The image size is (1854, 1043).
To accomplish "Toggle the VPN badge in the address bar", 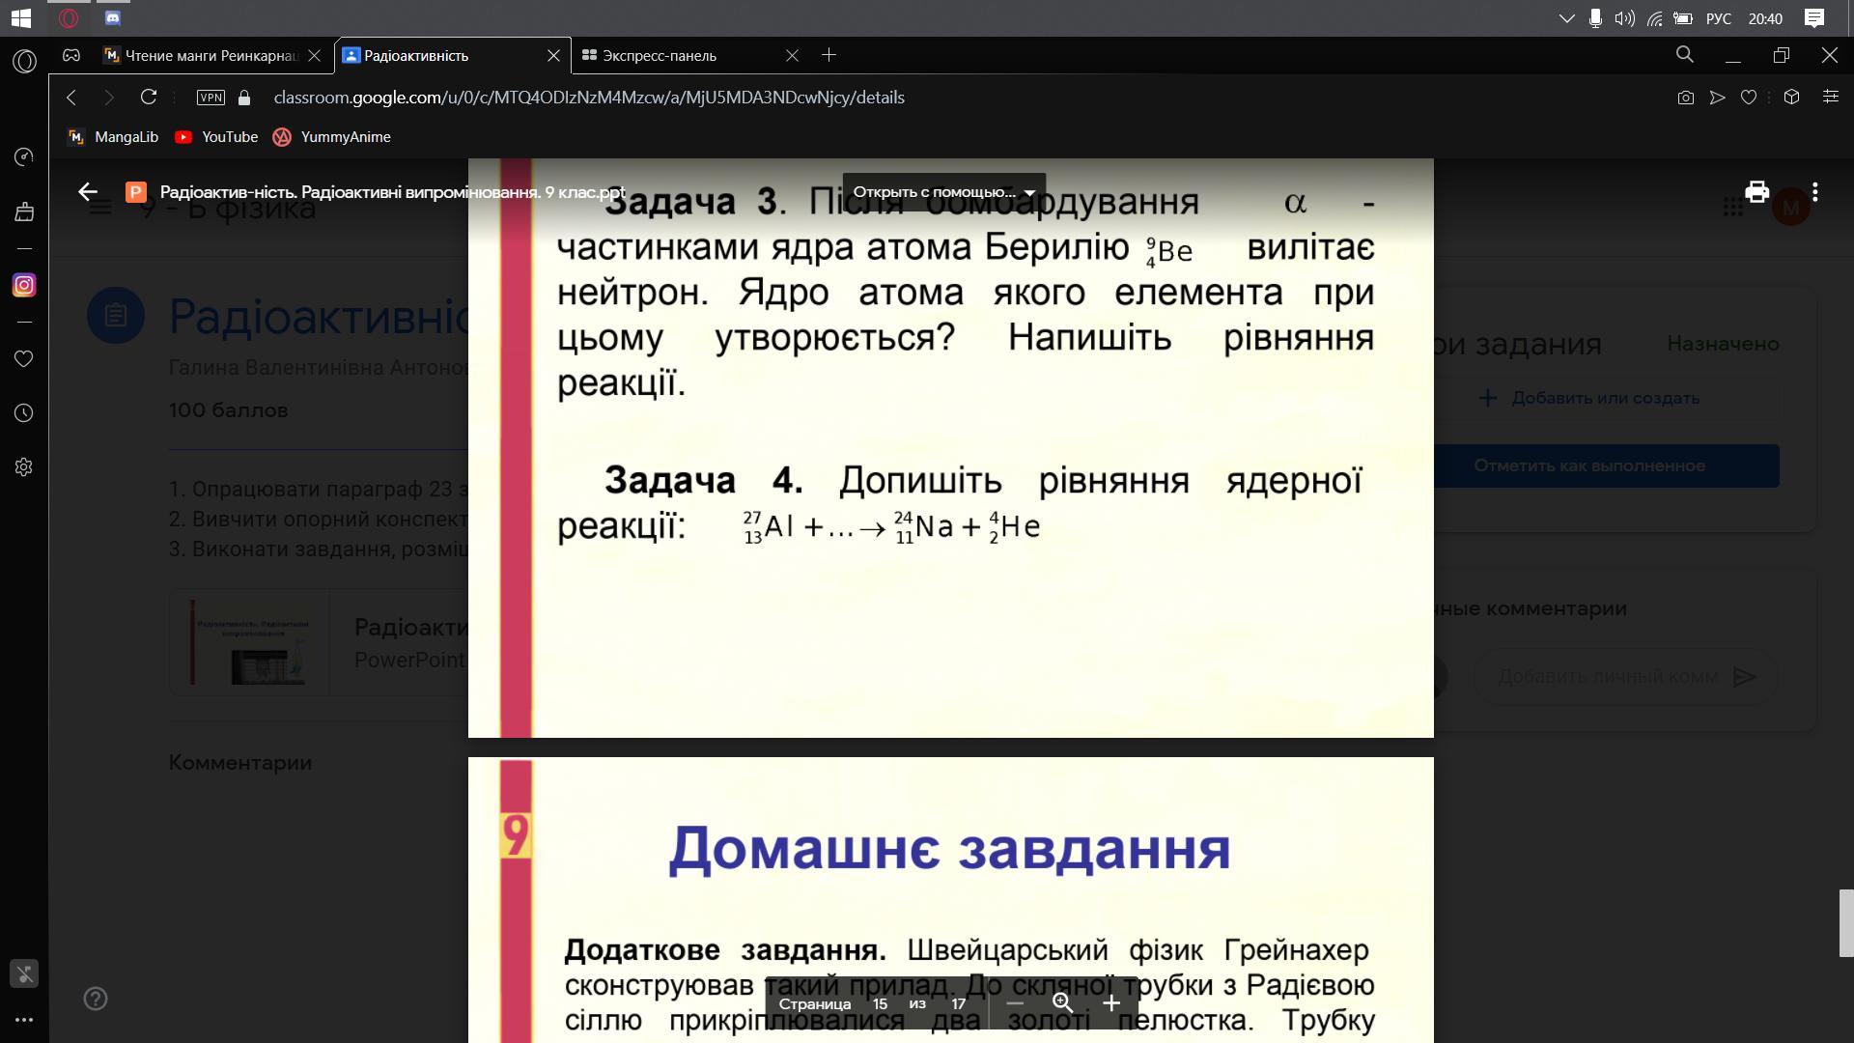I will (211, 98).
